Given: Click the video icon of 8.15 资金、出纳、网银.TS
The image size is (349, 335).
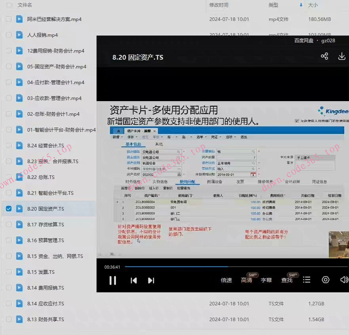Looking at the screenshot, I should 19,256.
